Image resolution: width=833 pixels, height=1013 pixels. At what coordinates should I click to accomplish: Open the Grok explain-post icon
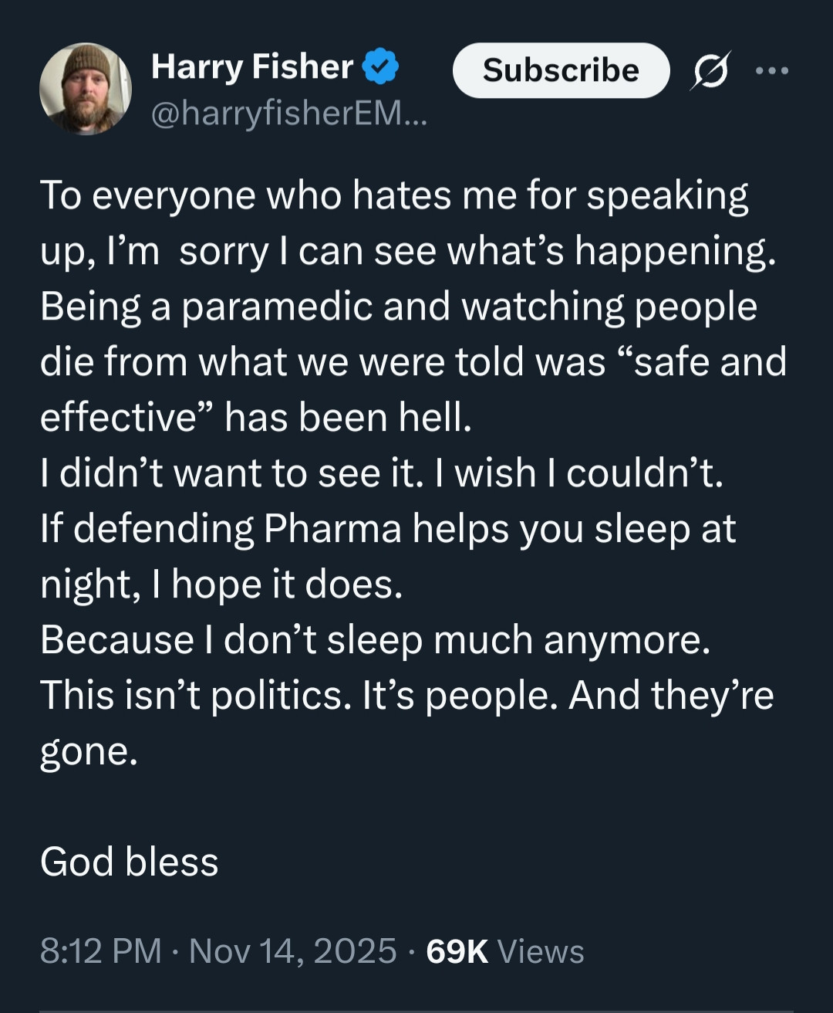point(710,70)
